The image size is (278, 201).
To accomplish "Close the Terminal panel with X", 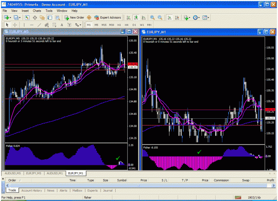I will (3, 179).
